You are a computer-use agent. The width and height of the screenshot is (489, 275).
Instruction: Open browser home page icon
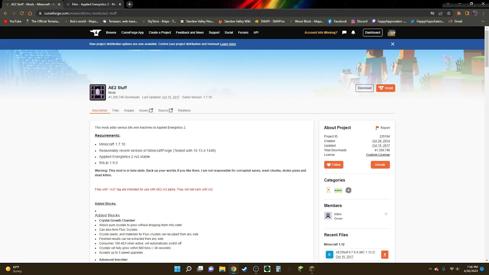(x=30, y=13)
